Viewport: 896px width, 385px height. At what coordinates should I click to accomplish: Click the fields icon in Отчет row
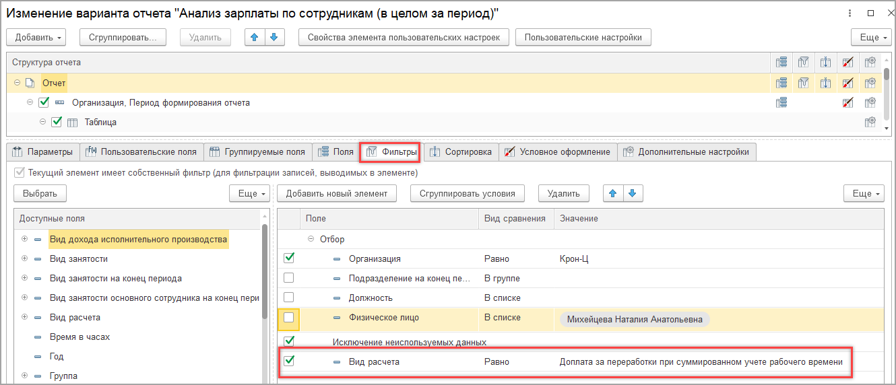point(781,83)
